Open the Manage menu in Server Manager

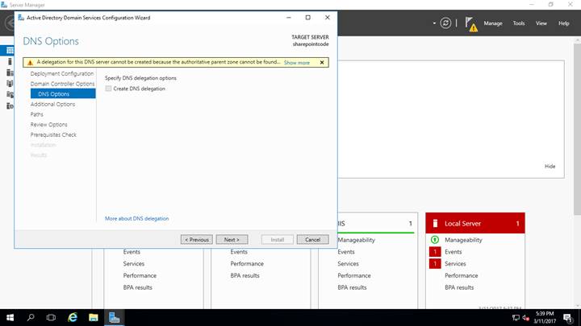[x=493, y=23]
